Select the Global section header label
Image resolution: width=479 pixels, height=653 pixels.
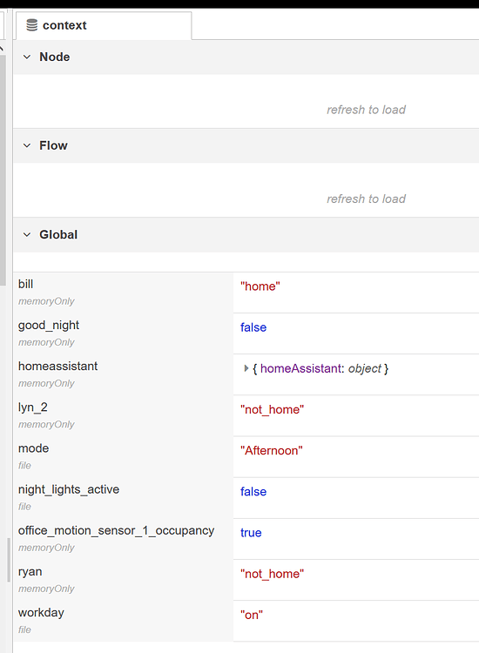(58, 234)
